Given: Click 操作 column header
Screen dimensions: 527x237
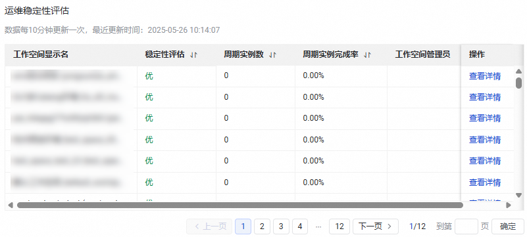Looking at the screenshot, I should 477,54.
